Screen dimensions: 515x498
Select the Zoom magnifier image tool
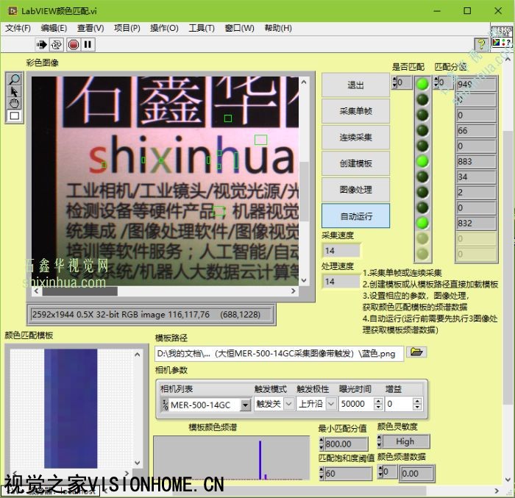(14, 79)
